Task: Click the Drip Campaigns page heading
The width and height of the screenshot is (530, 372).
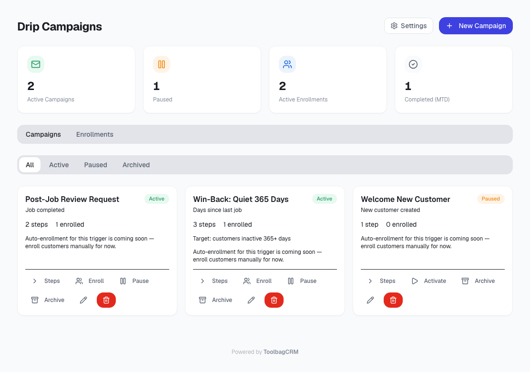Action: tap(60, 26)
